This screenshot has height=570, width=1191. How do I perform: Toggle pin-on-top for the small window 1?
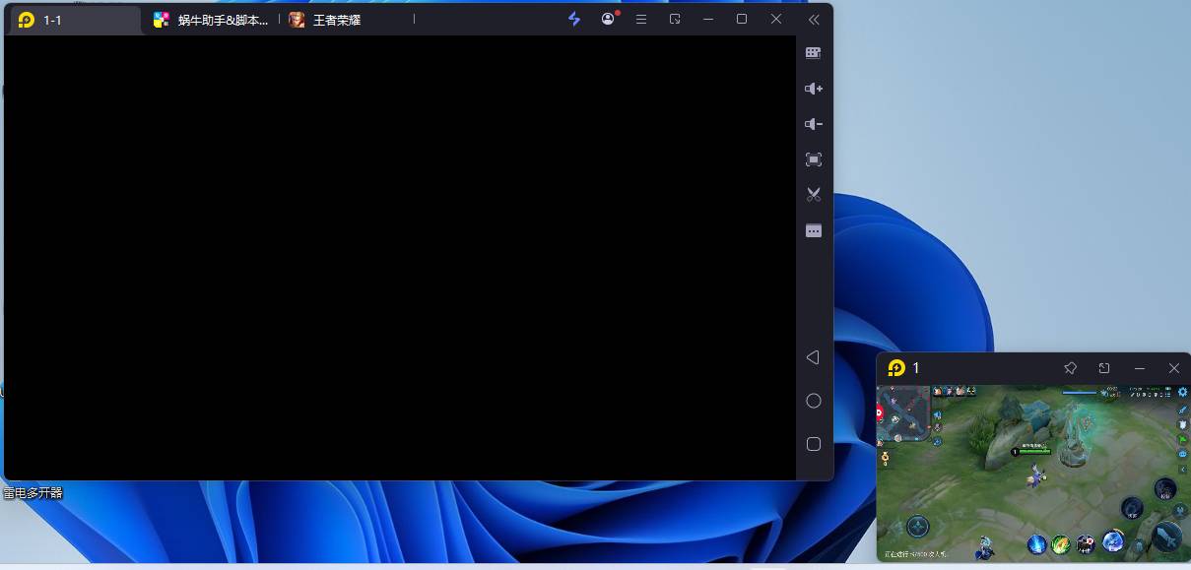pyautogui.click(x=1070, y=368)
